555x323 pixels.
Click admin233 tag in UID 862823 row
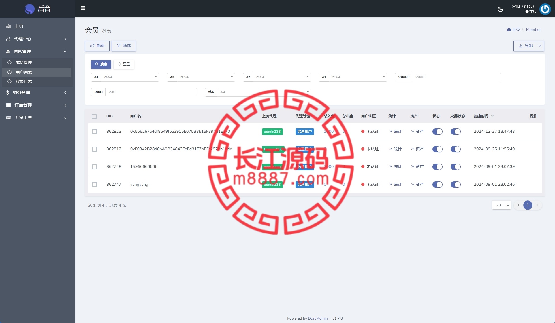[x=272, y=132]
